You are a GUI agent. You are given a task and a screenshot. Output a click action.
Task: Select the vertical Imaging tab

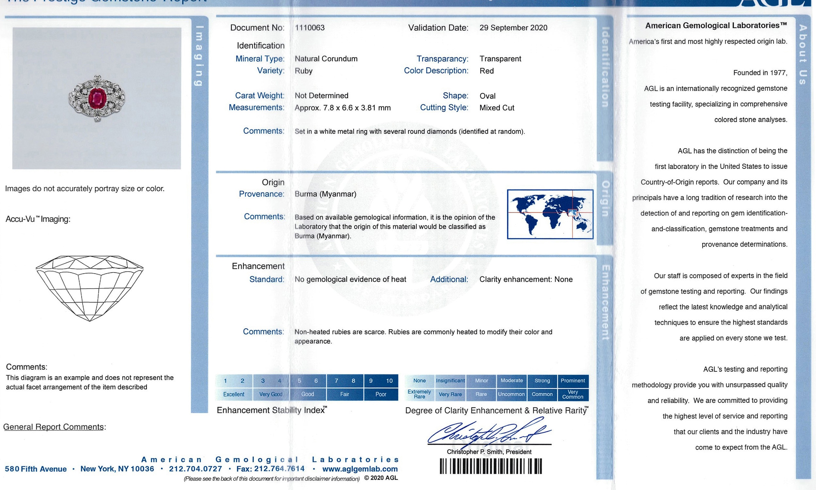click(199, 56)
